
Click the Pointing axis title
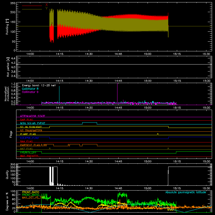7,27
